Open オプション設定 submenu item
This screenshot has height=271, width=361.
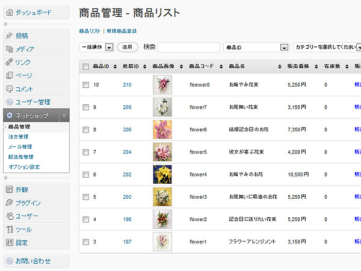24,167
